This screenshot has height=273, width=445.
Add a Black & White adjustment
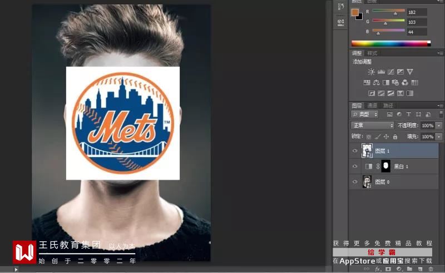(x=386, y=83)
